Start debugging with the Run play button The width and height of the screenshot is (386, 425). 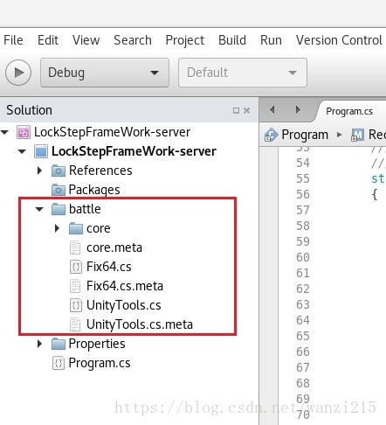coord(18,73)
